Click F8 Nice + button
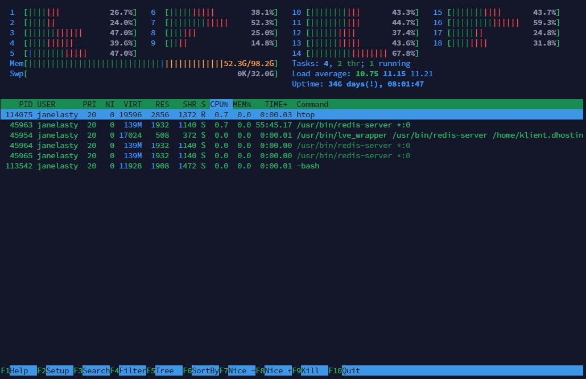The image size is (586, 379). pos(274,370)
